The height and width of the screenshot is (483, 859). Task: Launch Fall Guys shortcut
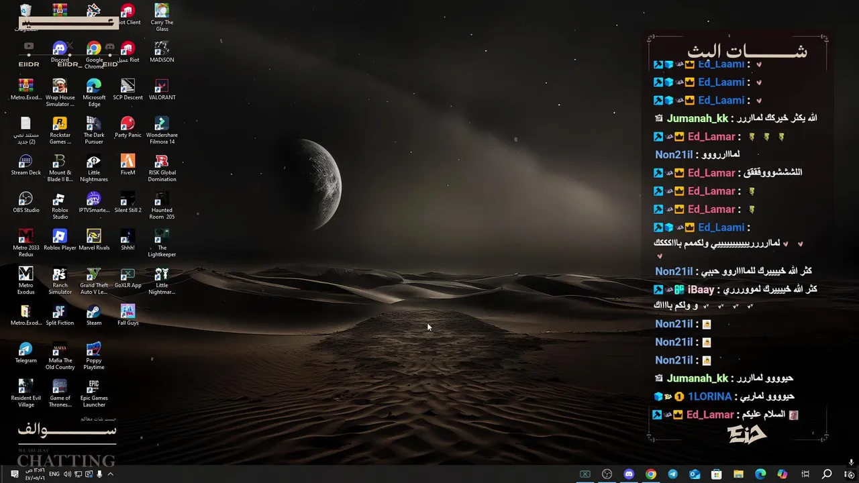[x=128, y=315]
